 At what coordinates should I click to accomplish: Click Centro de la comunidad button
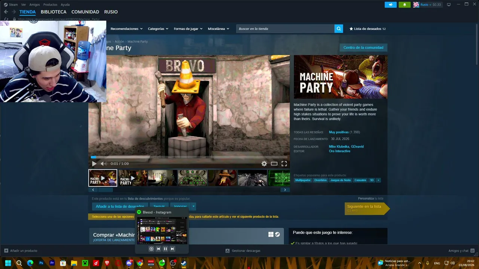pyautogui.click(x=363, y=47)
